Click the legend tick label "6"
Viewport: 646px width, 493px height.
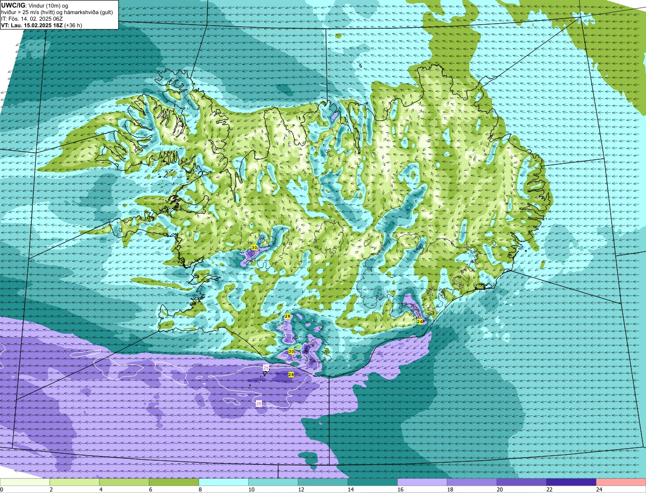(150, 489)
